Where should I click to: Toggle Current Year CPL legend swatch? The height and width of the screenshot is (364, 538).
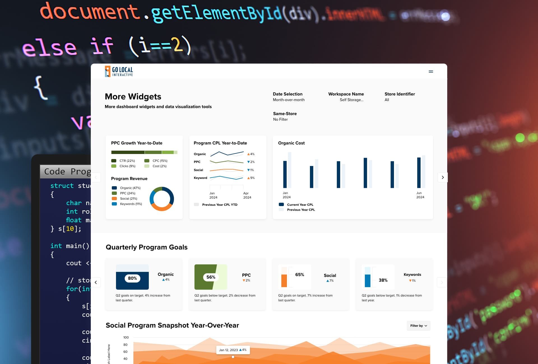pos(281,205)
